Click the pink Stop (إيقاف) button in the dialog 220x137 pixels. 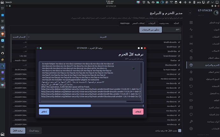tap(138, 112)
